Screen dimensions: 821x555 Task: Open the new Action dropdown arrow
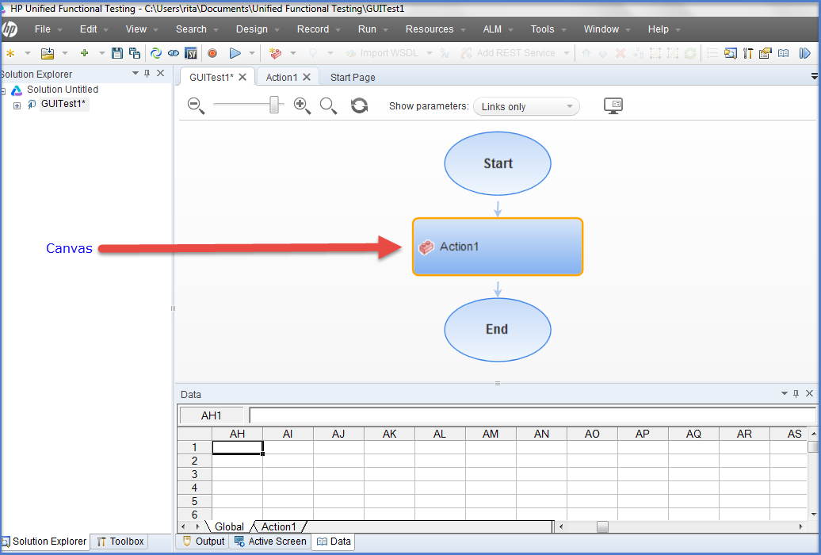pyautogui.click(x=293, y=53)
